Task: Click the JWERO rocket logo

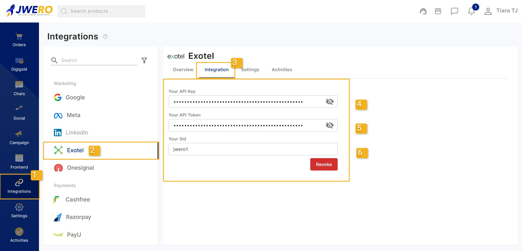Action: [x=29, y=11]
